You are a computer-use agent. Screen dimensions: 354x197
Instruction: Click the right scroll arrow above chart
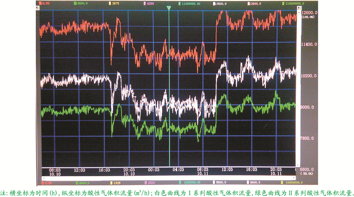pyautogui.click(x=299, y=8)
